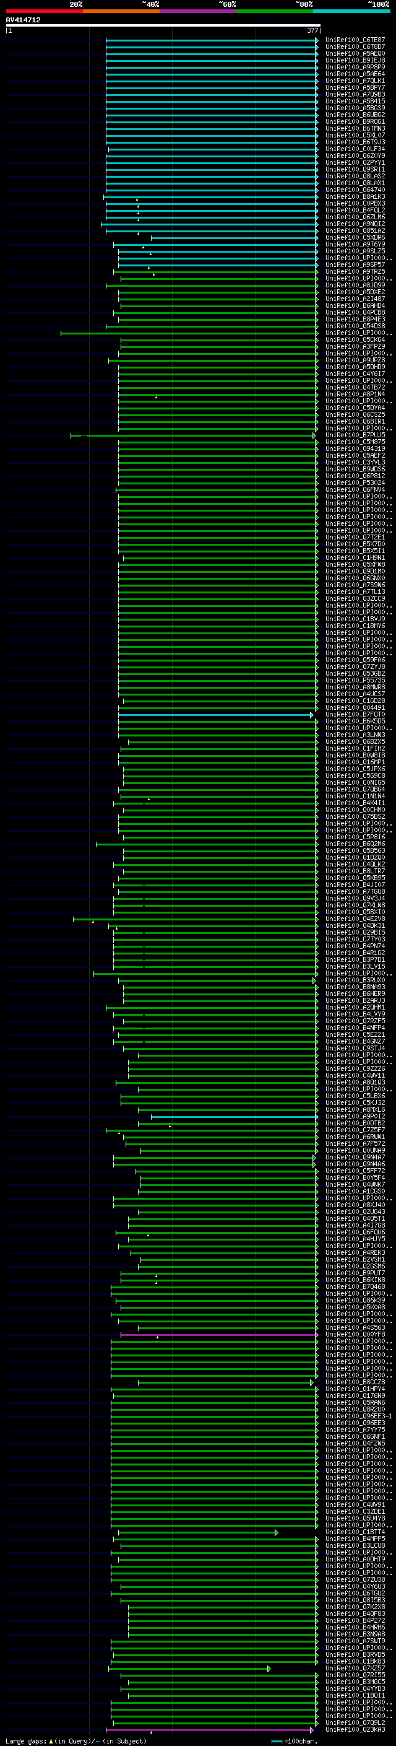Select the UniRef100_B3RUX0 label
Viewport: 396px width, 1746px height.
pyautogui.click(x=355, y=980)
